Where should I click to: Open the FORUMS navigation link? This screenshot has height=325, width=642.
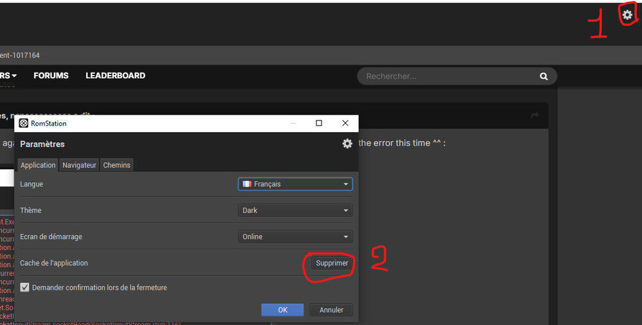51,76
